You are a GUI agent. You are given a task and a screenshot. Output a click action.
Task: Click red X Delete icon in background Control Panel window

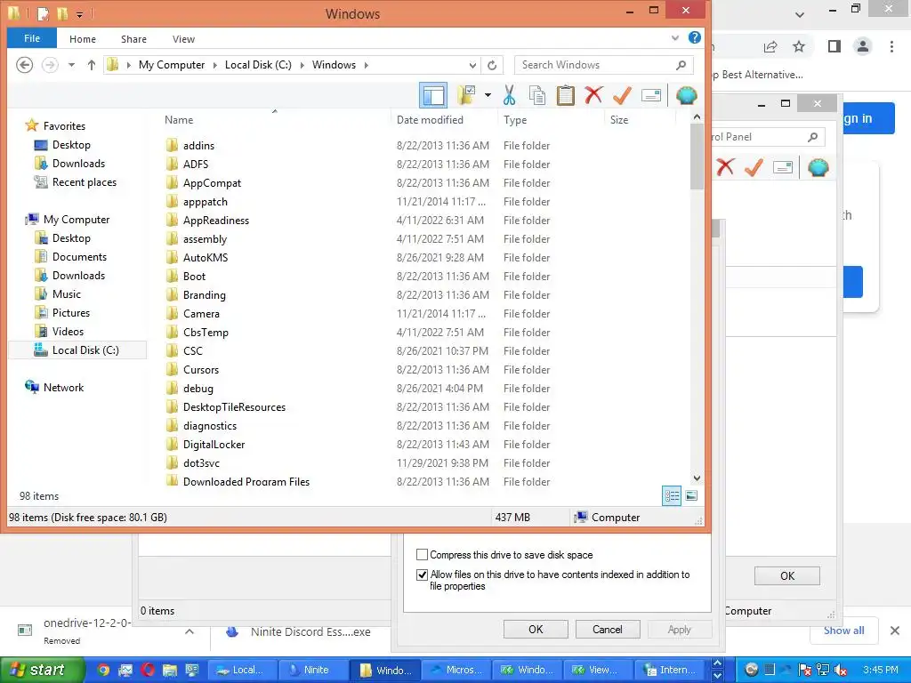pos(724,167)
